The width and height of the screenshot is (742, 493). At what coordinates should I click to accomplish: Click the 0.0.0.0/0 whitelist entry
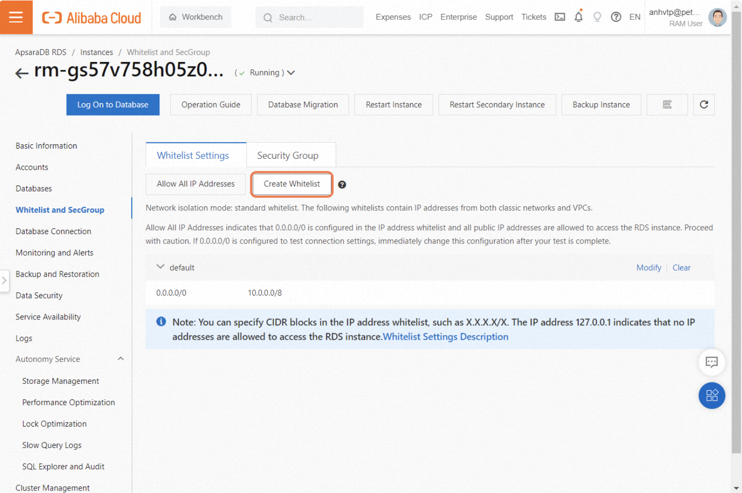171,293
